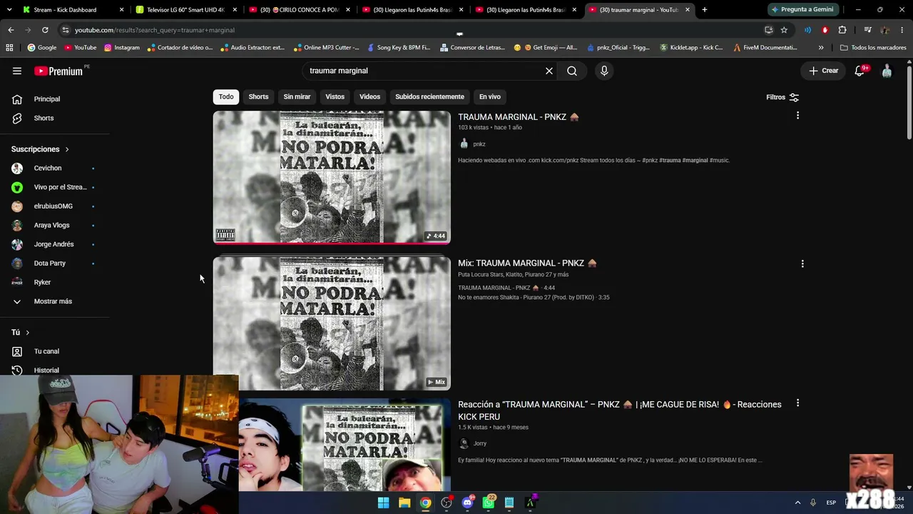Open the Filtros search filters
Image resolution: width=913 pixels, height=514 pixels.
(x=782, y=97)
